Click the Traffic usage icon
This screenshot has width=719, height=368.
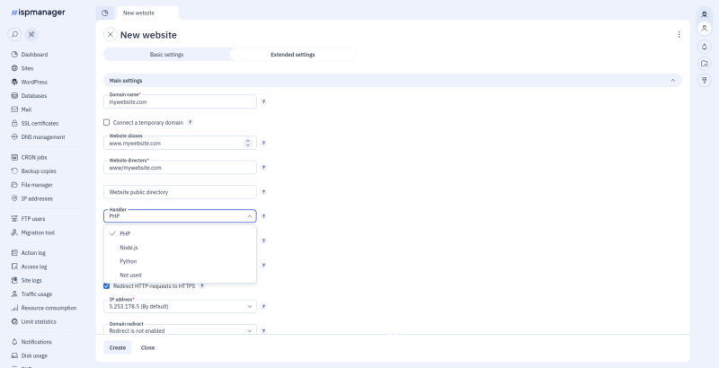(x=14, y=294)
